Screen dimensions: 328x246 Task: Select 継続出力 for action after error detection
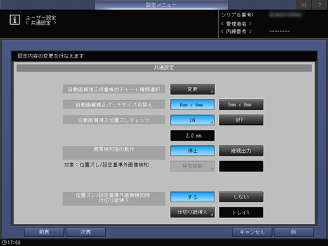coord(241,150)
